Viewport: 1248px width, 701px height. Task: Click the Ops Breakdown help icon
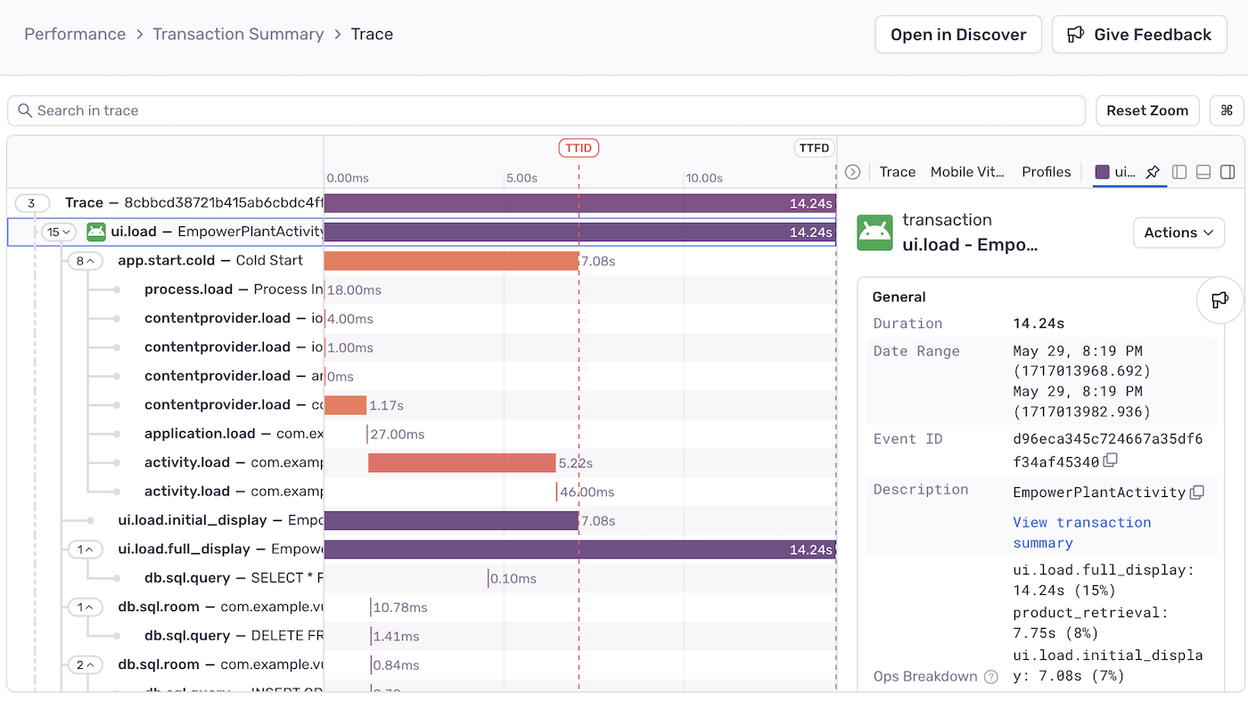coord(990,677)
